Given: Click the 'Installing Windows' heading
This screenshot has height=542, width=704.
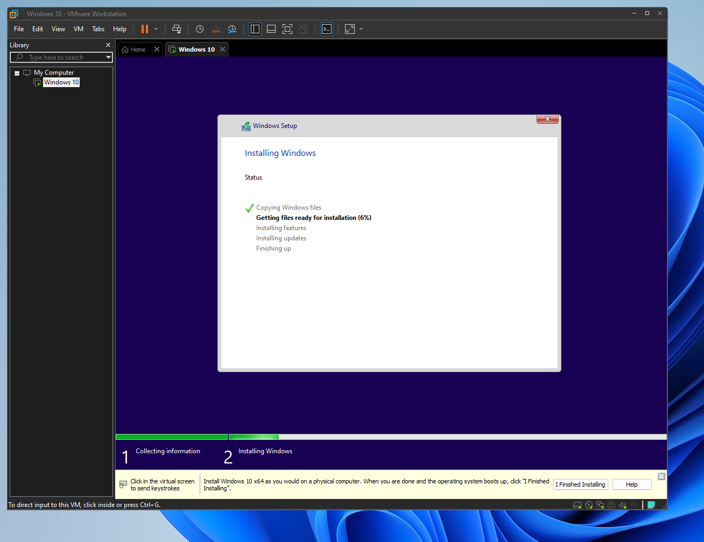Looking at the screenshot, I should coord(280,153).
